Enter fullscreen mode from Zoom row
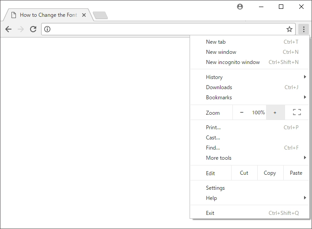 tap(297, 112)
